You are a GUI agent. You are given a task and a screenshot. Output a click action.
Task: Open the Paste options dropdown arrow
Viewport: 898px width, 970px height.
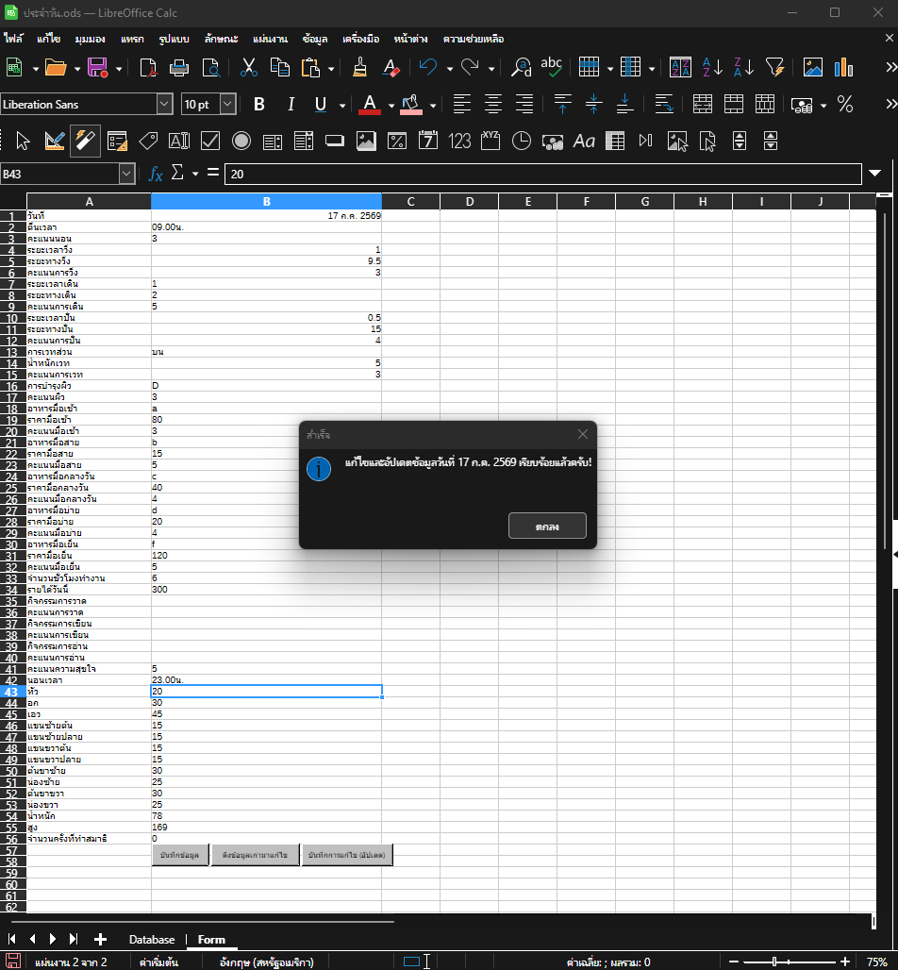coord(331,69)
